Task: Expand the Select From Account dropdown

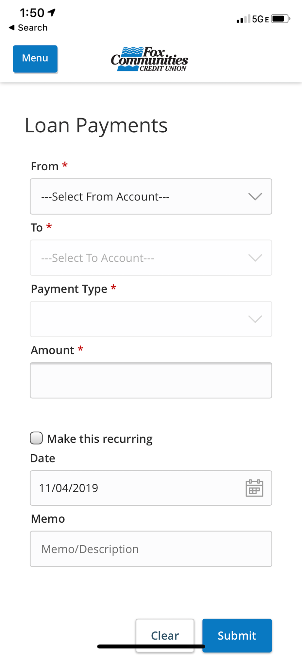Action: tap(151, 196)
